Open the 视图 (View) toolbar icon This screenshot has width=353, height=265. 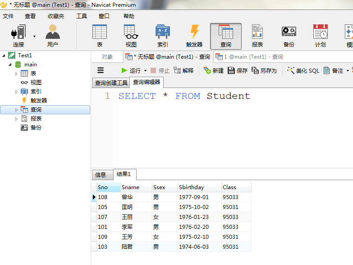tap(131, 36)
